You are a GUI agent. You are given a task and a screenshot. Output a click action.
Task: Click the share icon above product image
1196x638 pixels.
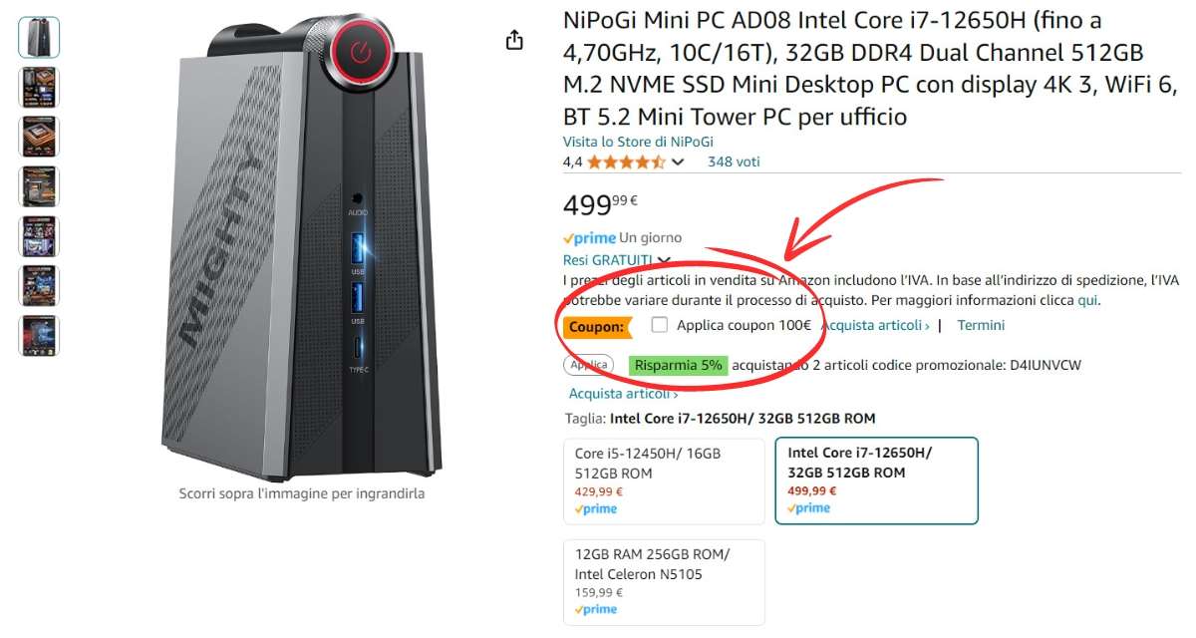[513, 40]
